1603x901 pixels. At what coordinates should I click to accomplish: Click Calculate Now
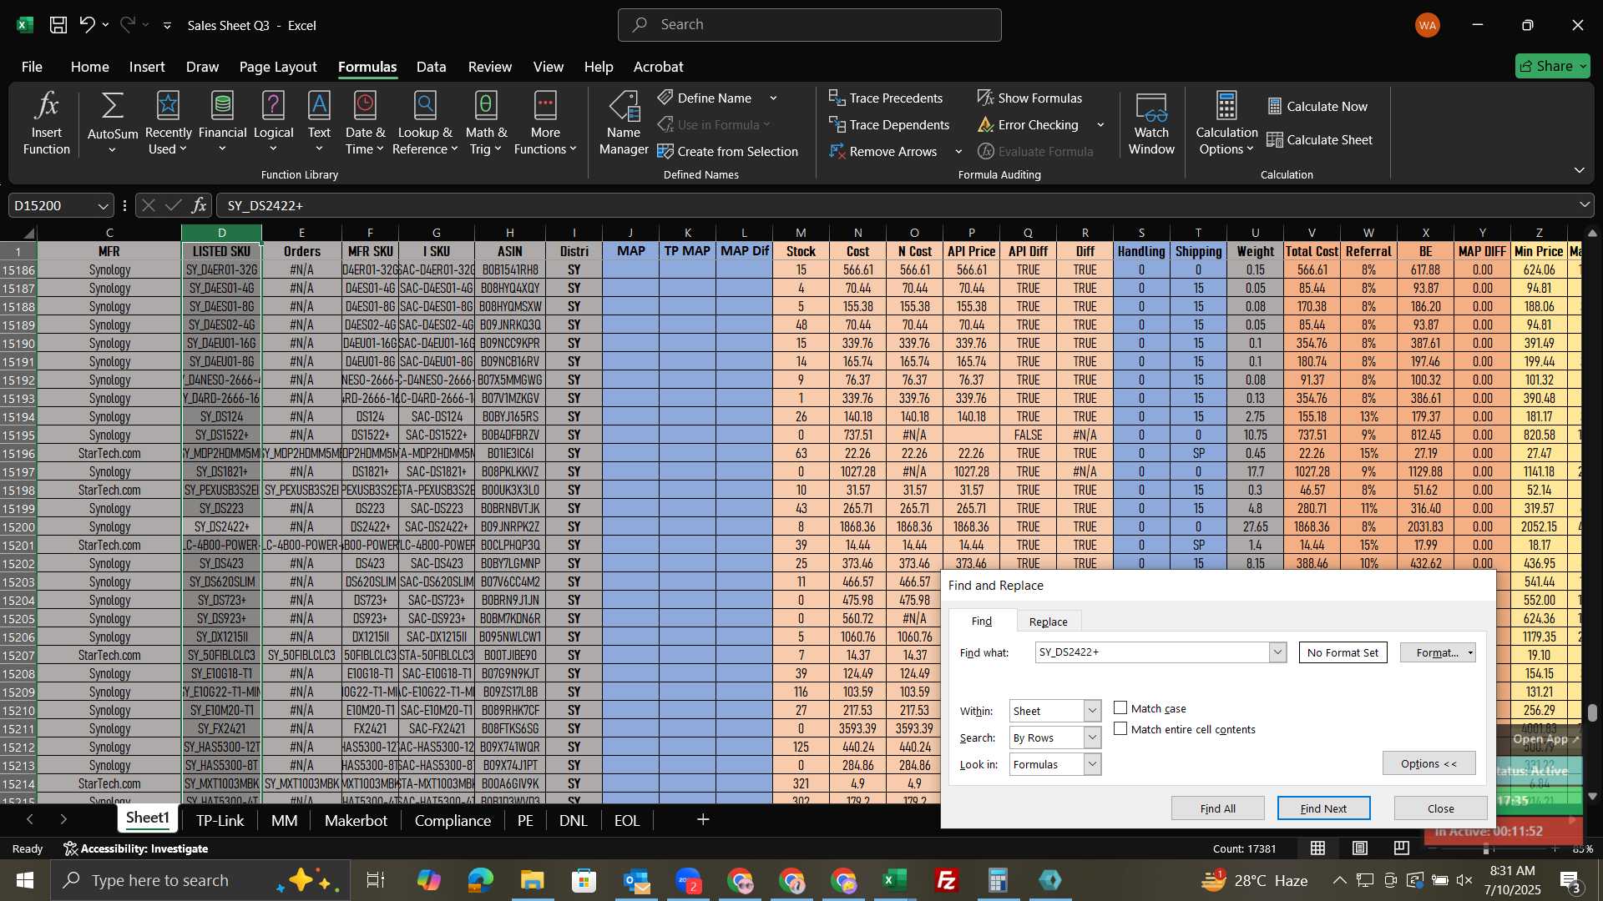pyautogui.click(x=1317, y=107)
